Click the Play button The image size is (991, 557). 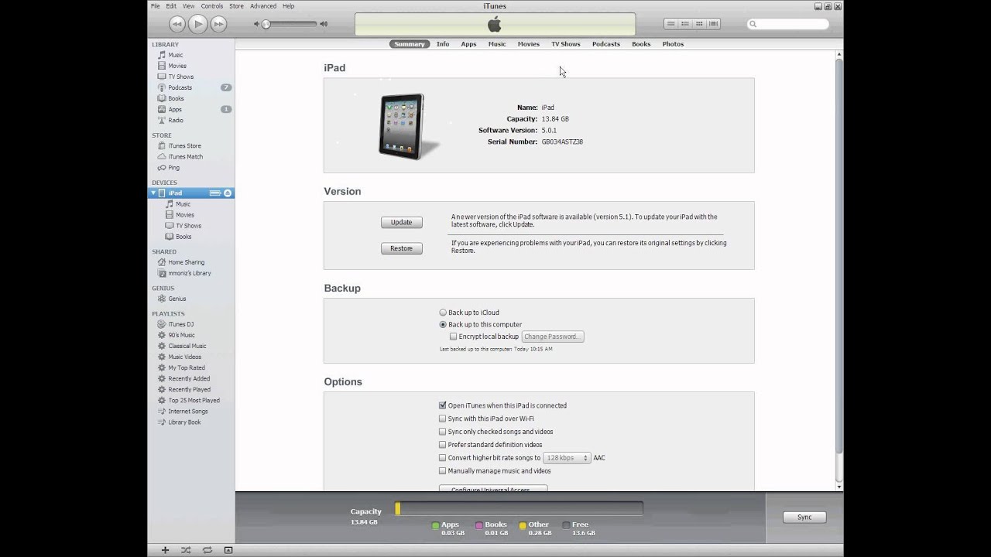pos(198,24)
